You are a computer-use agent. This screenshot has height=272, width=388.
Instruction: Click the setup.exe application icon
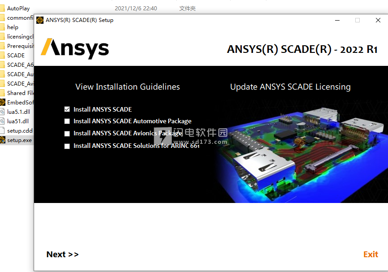pos(3,140)
